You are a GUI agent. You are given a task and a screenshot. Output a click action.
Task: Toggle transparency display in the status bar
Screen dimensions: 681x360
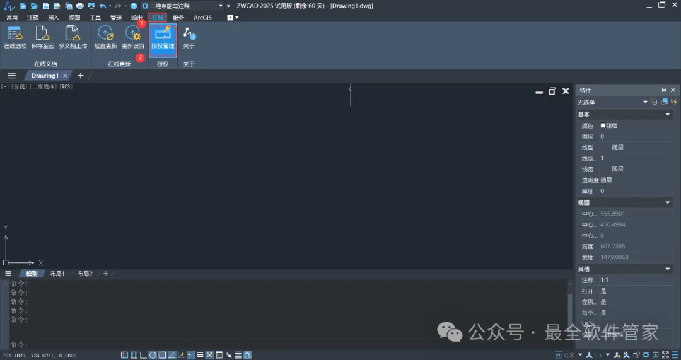210,355
